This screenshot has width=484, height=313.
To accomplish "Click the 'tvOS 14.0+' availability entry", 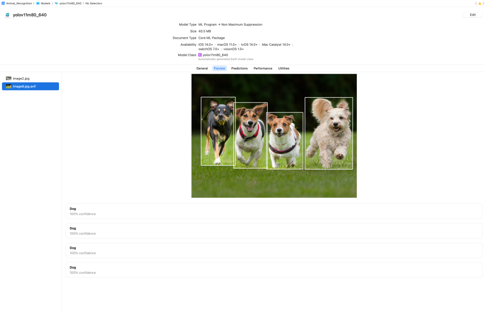I will (x=249, y=45).
